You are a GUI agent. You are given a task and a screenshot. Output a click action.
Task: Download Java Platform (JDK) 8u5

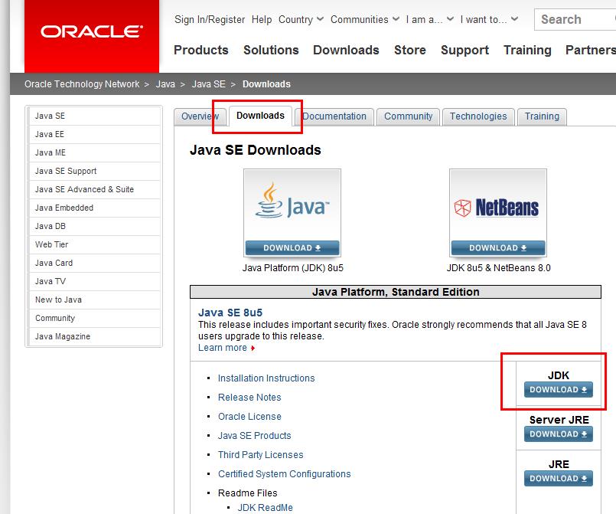click(292, 247)
